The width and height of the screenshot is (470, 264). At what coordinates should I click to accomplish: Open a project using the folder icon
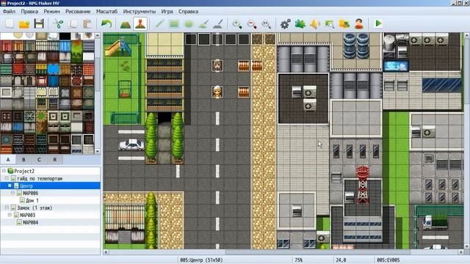[x=24, y=23]
